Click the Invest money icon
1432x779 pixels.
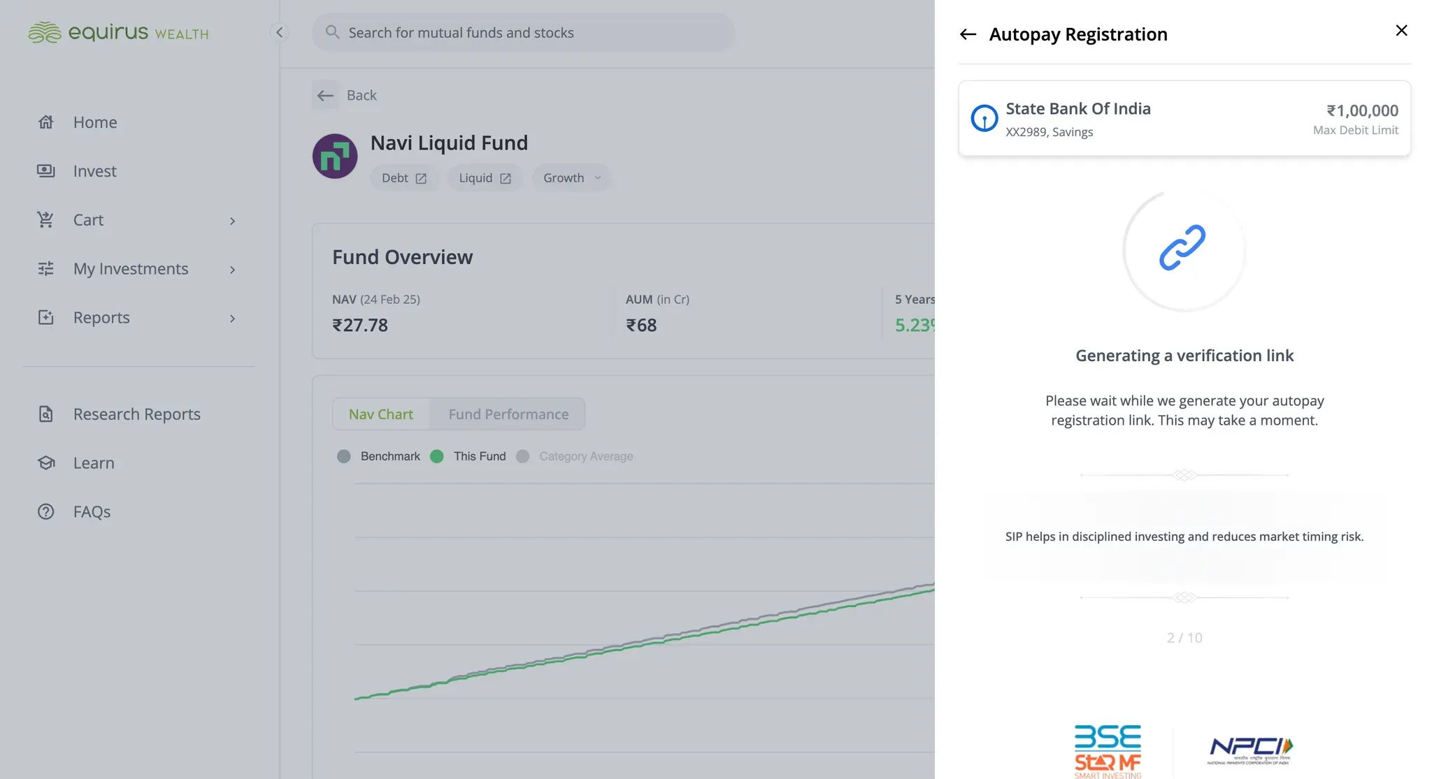(x=46, y=171)
